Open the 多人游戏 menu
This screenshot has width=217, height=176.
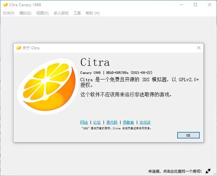61,13
